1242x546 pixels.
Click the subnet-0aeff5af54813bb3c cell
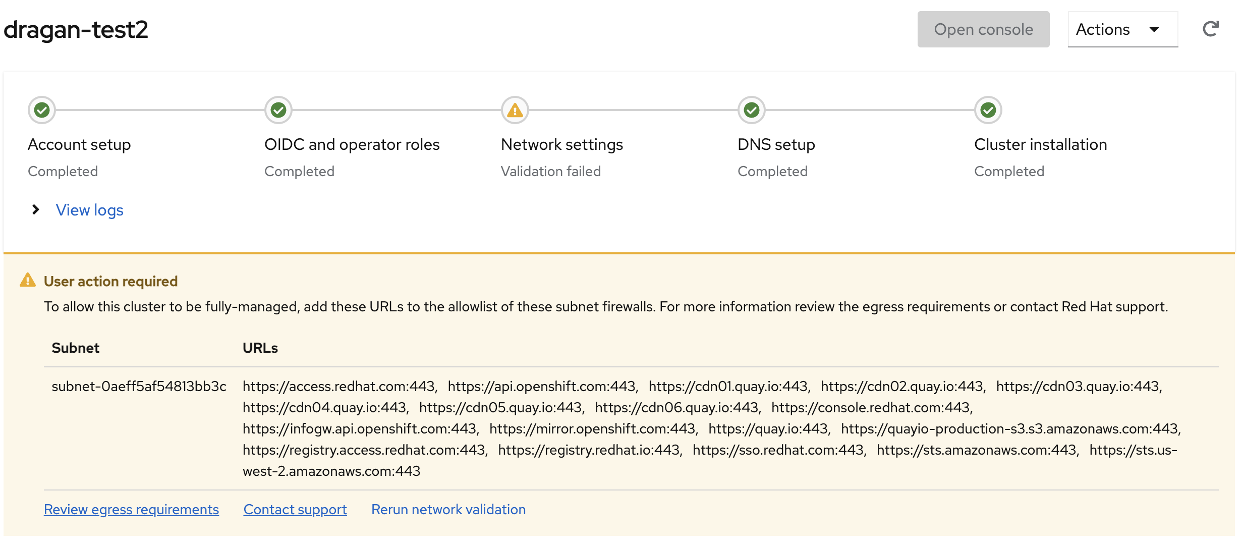[139, 387]
